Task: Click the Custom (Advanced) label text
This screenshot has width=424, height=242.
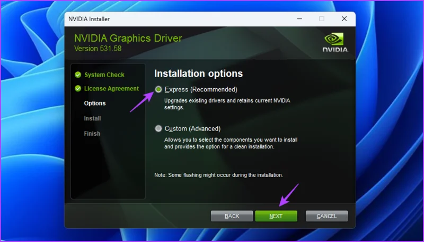Action: pyautogui.click(x=192, y=128)
